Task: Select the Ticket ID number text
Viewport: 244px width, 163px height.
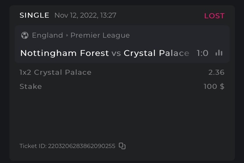Action: coord(81,146)
